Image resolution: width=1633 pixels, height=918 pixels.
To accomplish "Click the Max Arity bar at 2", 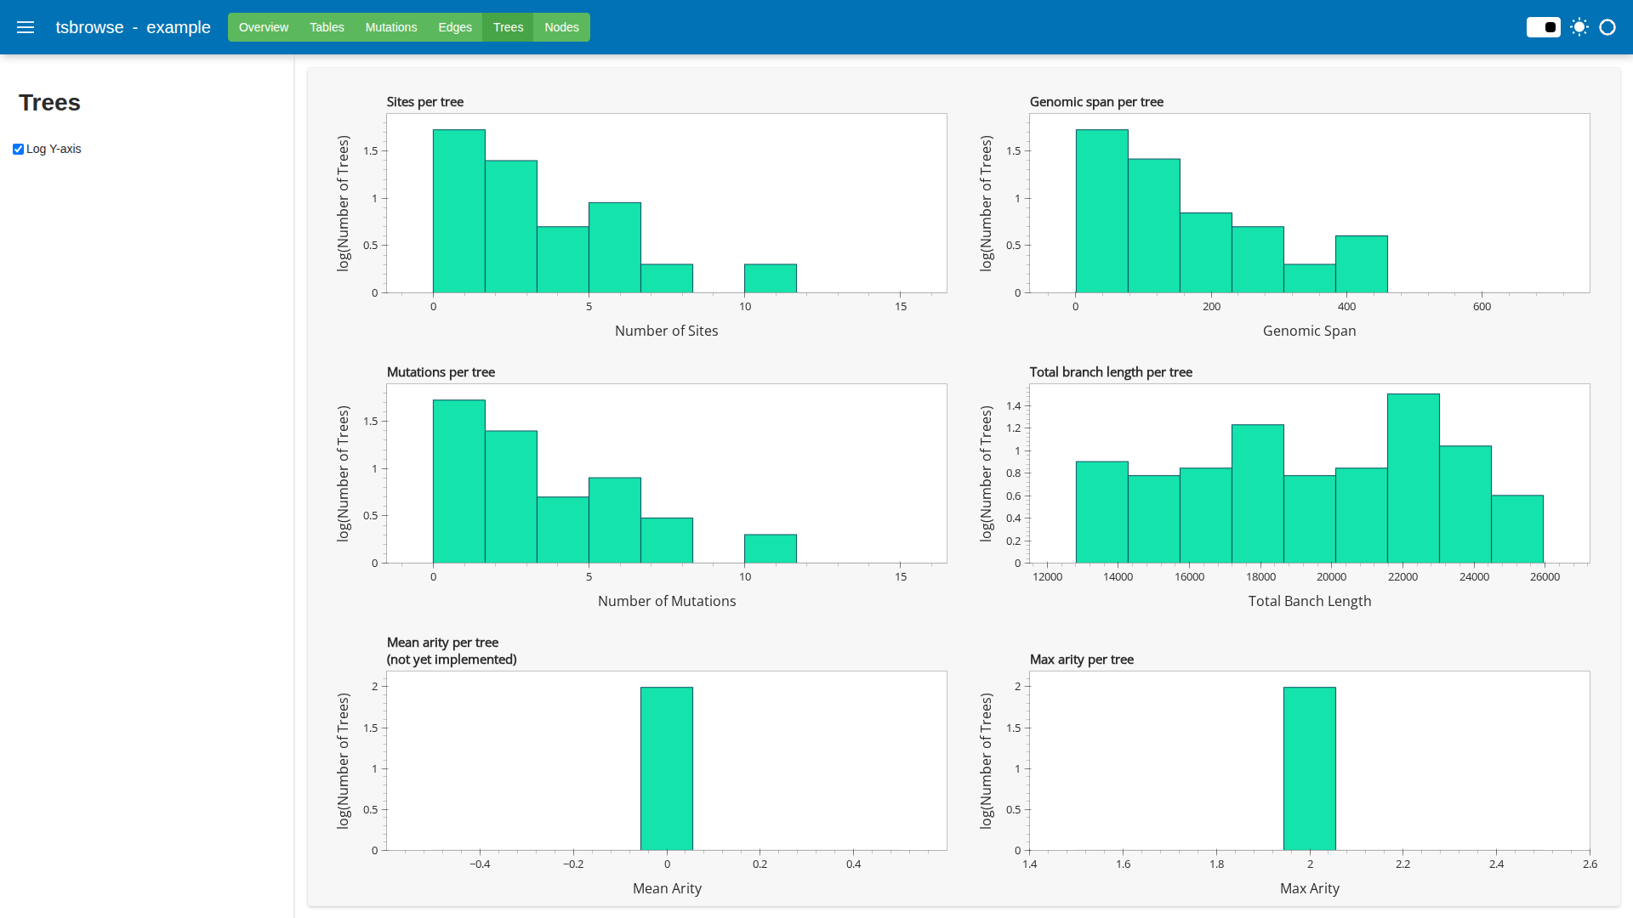I will coord(1309,768).
